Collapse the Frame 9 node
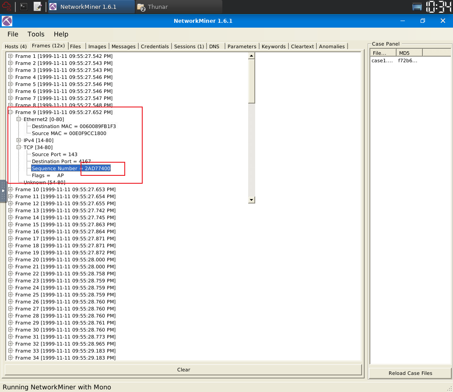The width and height of the screenshot is (453, 392). click(x=11, y=112)
